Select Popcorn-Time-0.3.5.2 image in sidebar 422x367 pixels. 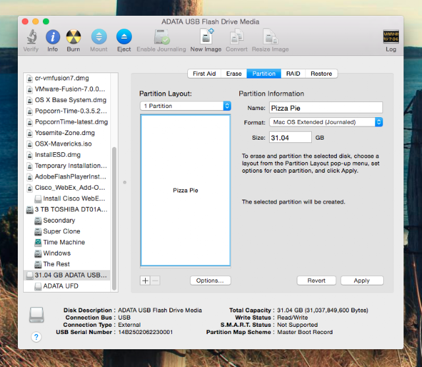67,111
